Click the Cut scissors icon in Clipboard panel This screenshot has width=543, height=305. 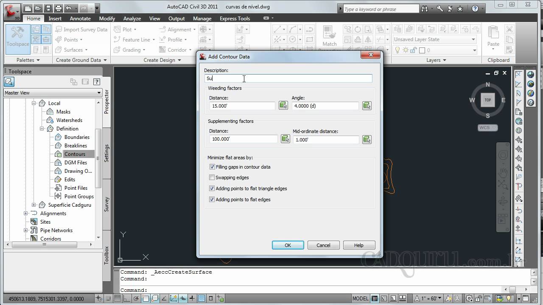pos(509,29)
